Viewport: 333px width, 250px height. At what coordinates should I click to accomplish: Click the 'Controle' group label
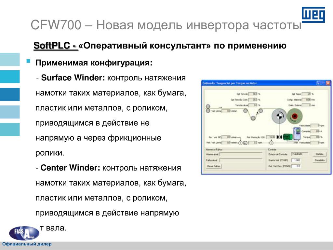(x=272, y=149)
